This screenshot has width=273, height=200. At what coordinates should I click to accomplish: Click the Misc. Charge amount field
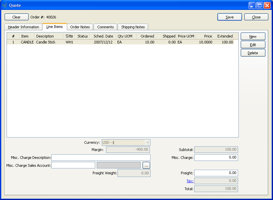coord(216,158)
